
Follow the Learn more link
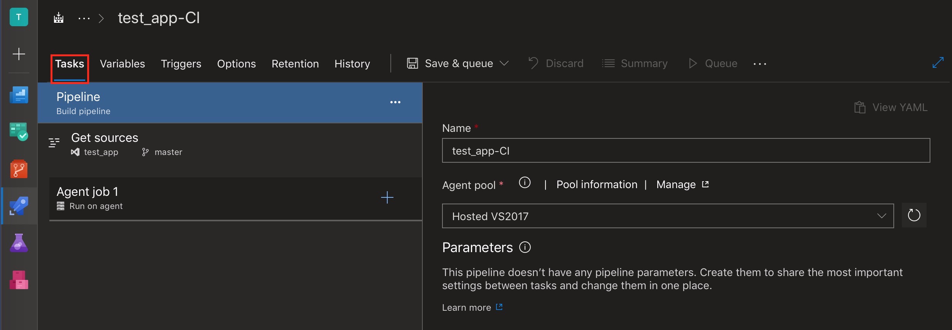click(472, 307)
